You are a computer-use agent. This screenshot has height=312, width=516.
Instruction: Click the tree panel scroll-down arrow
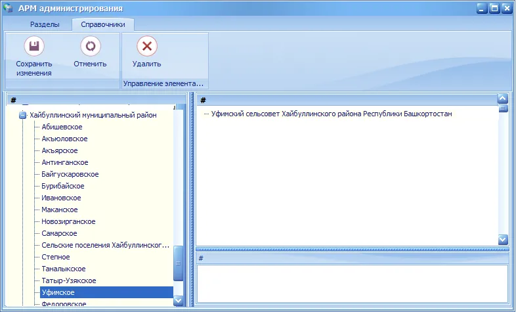pos(178,300)
